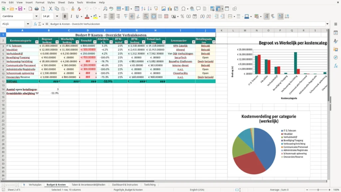This screenshot has height=192, width=341.
Task: Click the font color red A swatch
Action: 87,16
